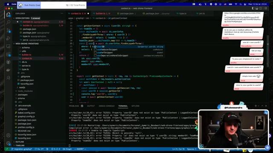This screenshot has width=273, height=153.
Task: Expand the Outline section
Action: [39, 142]
